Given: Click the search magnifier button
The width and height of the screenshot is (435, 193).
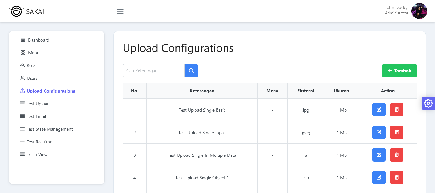Looking at the screenshot, I should pos(191,71).
